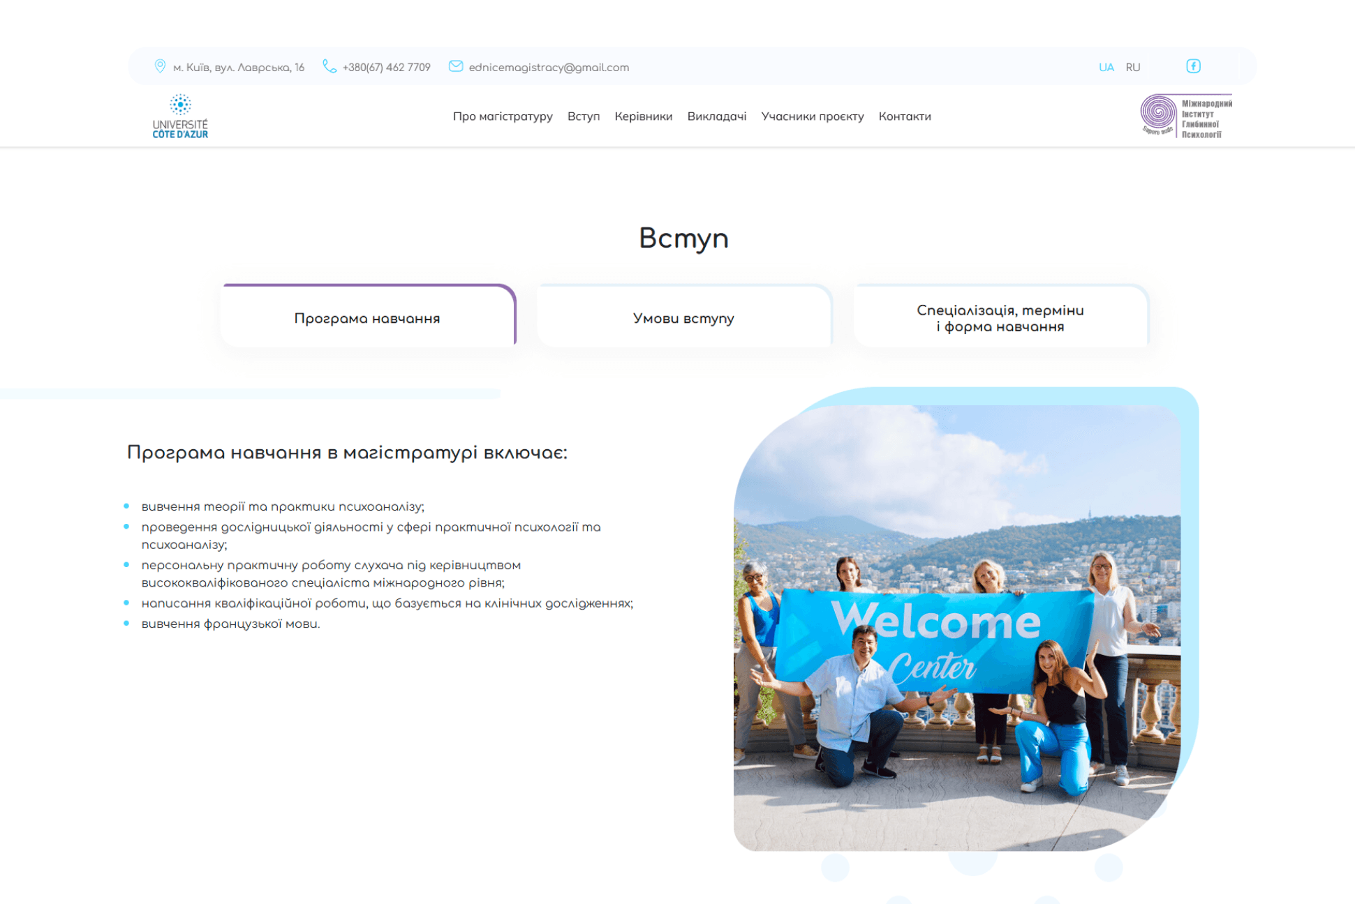
Task: Select the Умови вступу tab
Action: (x=684, y=316)
